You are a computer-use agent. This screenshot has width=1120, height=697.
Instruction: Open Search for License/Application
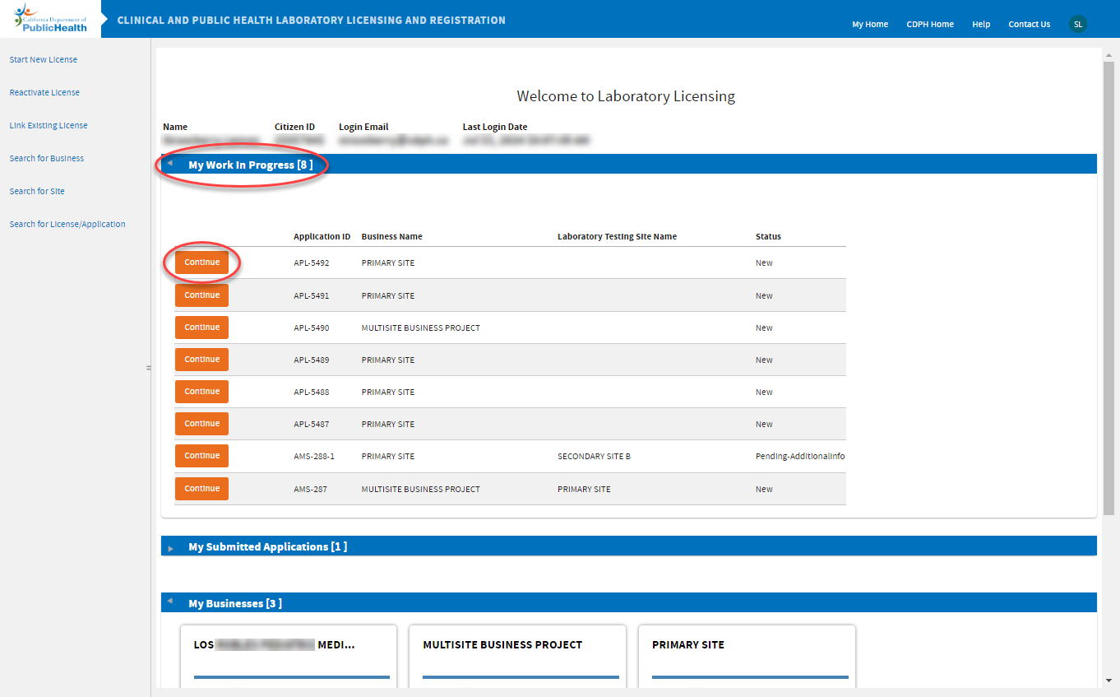(67, 225)
